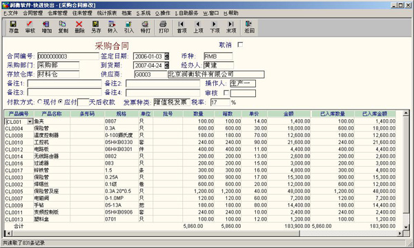Open the 自助服务 menu
Image resolution: width=414 pixels, height=248 pixels.
point(186,13)
